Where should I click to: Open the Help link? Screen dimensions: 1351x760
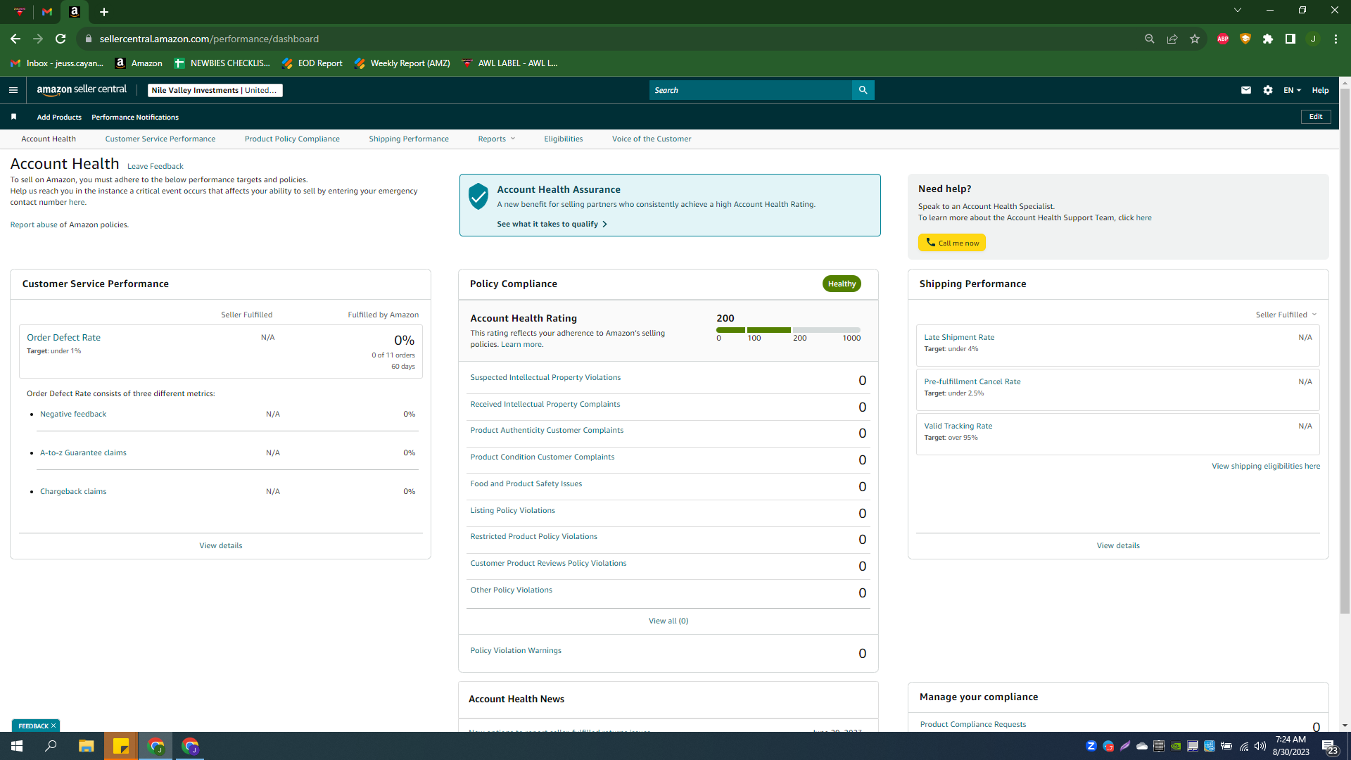pos(1320,90)
